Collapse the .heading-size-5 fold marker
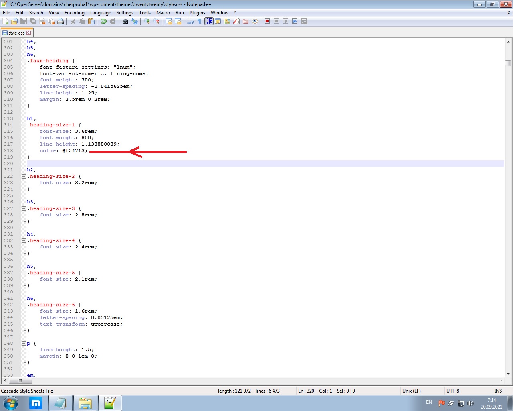The width and height of the screenshot is (513, 411). click(24, 273)
